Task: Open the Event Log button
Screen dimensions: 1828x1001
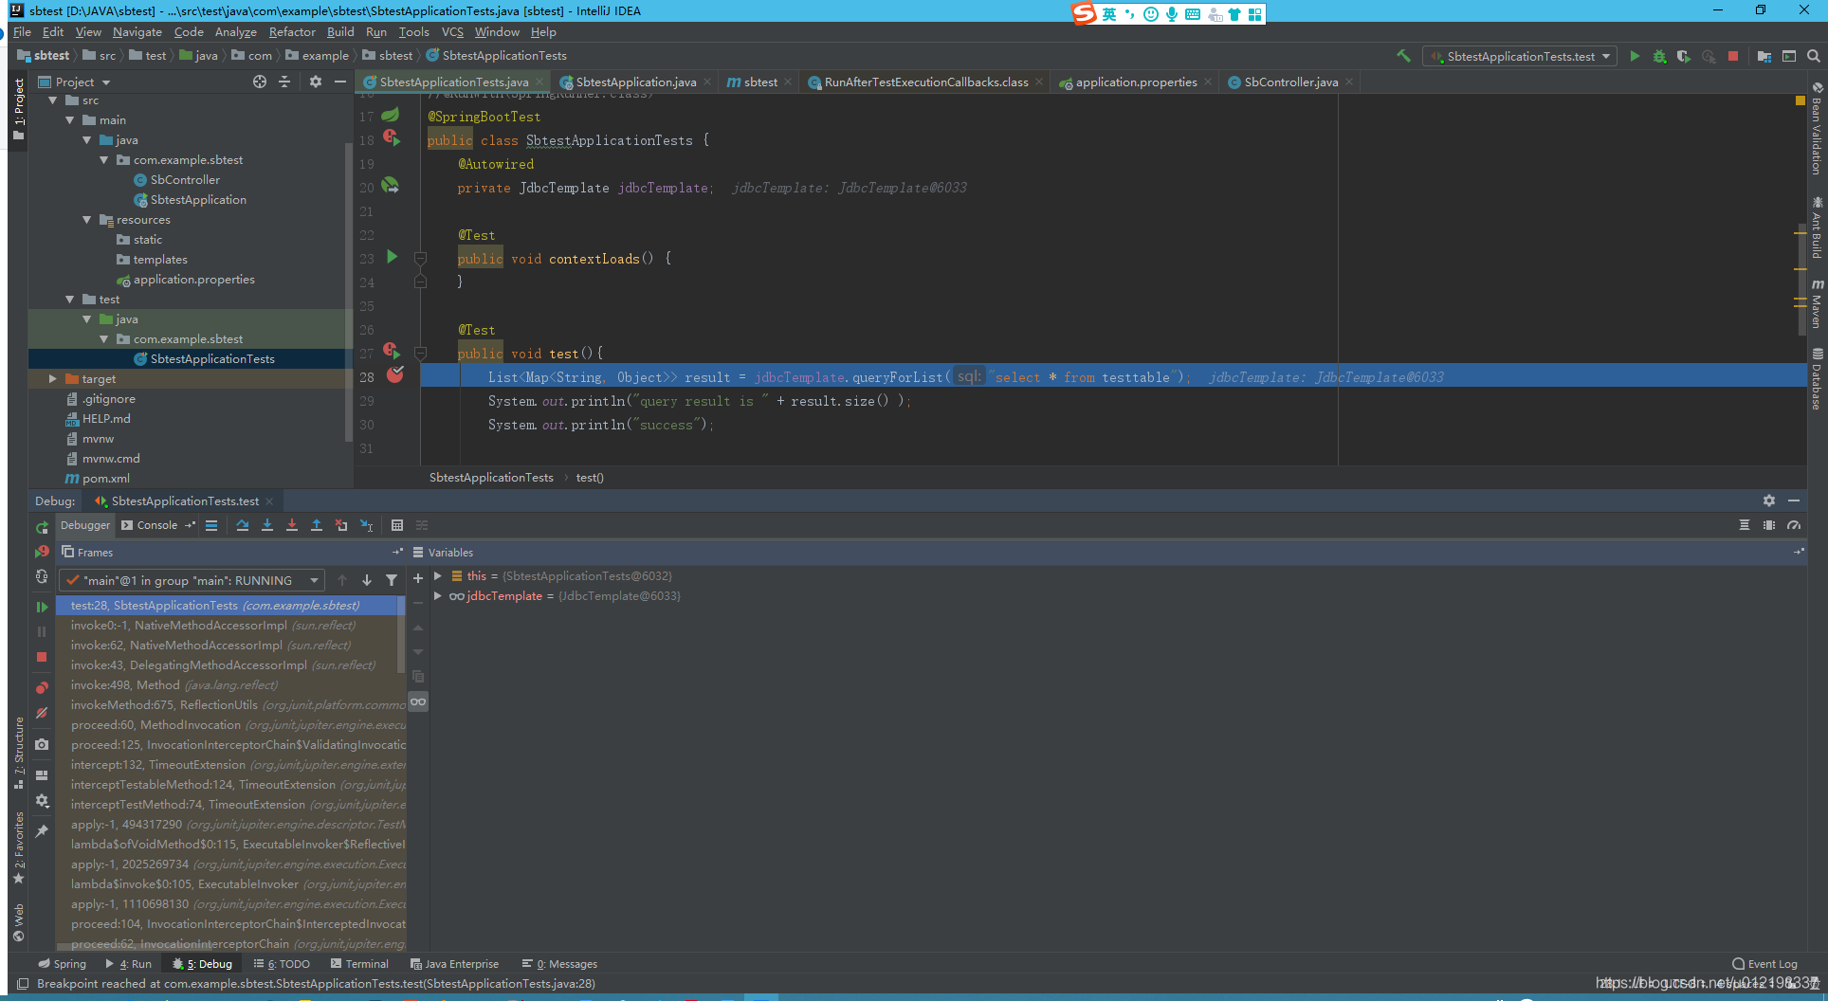Action: [1764, 964]
